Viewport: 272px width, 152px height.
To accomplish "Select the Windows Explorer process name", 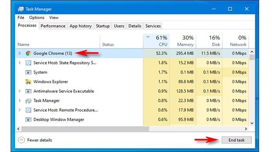I will [x=51, y=82].
